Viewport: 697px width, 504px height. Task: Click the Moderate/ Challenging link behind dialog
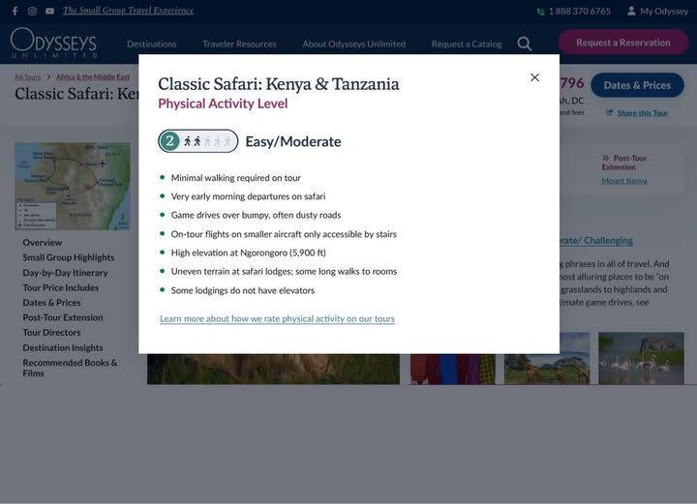point(596,240)
